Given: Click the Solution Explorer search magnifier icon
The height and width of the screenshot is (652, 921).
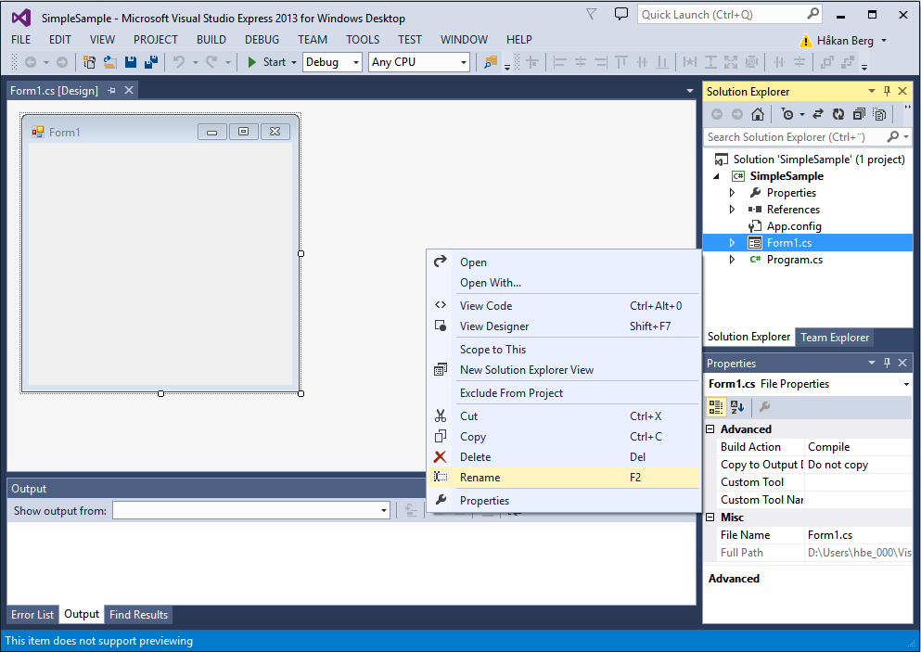Looking at the screenshot, I should 893,137.
